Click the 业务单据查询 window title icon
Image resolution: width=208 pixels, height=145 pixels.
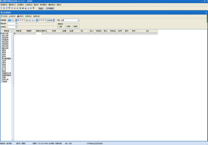pyautogui.click(x=1, y=12)
